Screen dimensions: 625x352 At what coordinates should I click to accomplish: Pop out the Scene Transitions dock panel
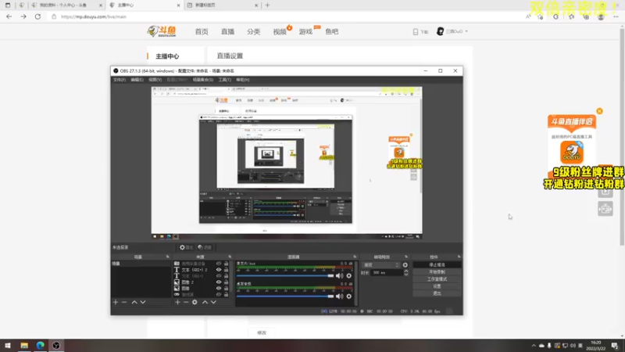click(x=406, y=257)
